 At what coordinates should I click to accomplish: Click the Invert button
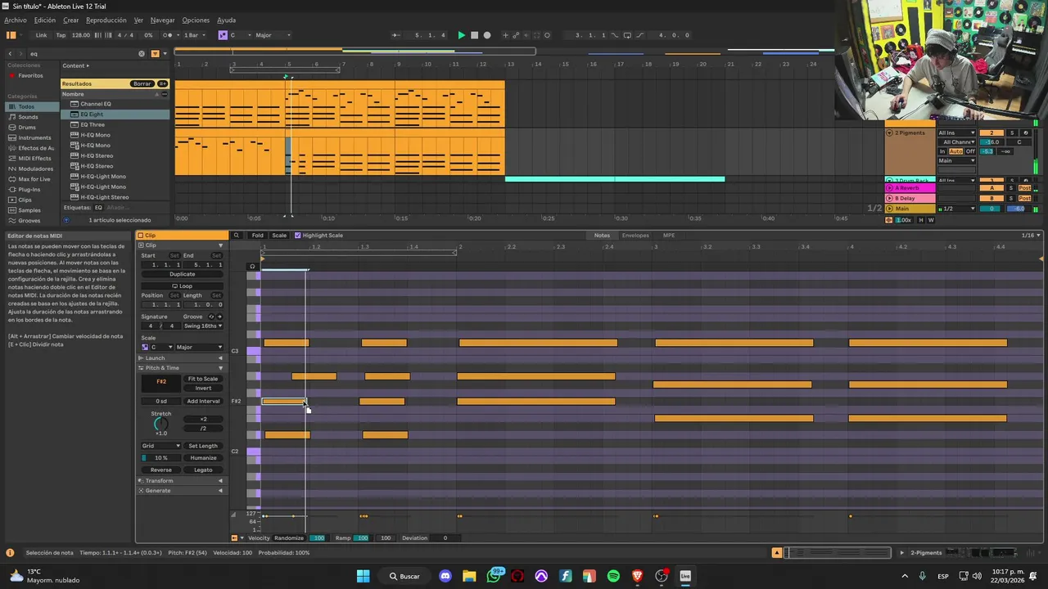pos(203,388)
